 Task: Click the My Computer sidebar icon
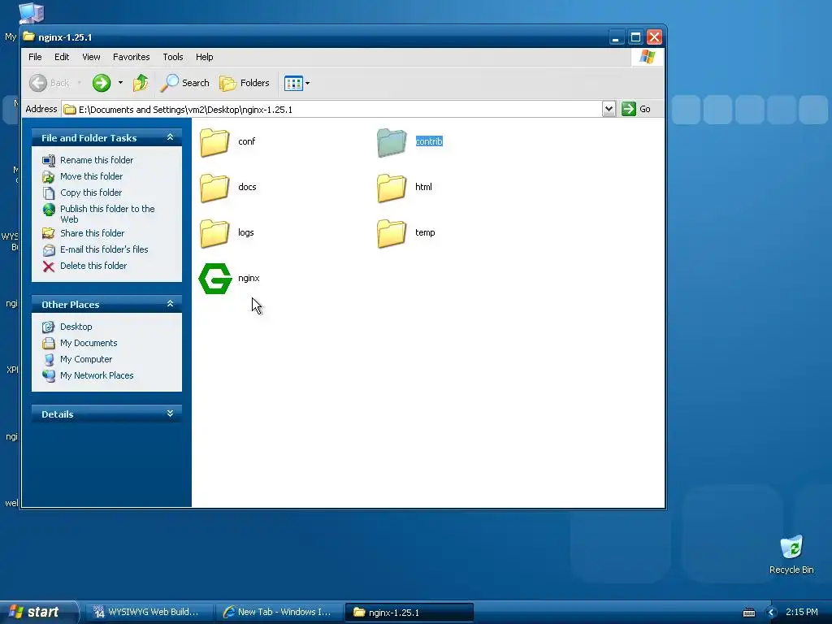(49, 360)
